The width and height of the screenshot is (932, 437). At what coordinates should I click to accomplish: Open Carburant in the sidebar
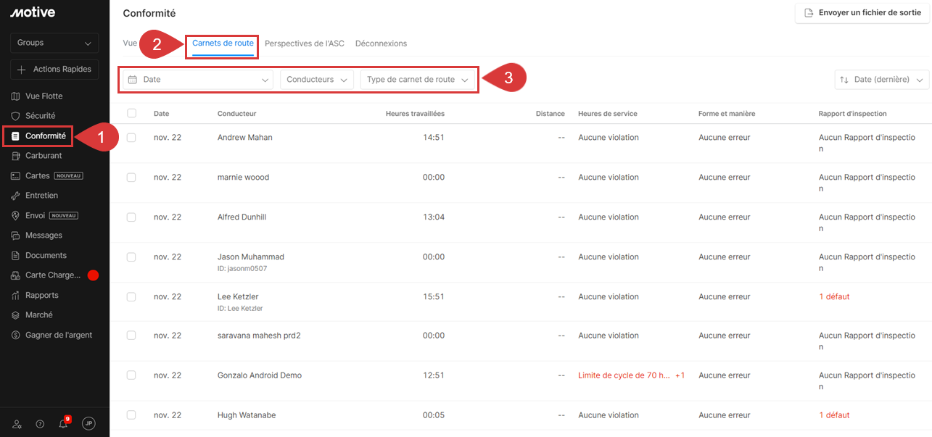click(44, 156)
